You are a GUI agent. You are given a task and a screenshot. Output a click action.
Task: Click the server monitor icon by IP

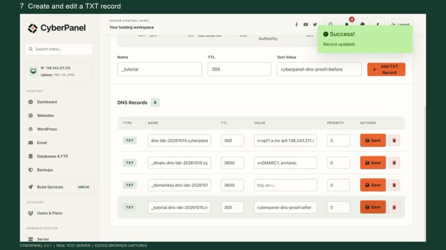pos(33,71)
